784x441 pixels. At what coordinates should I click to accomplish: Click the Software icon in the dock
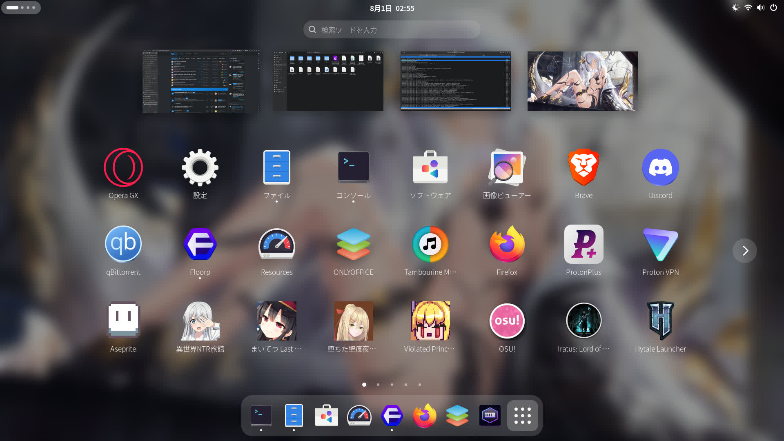tap(327, 416)
